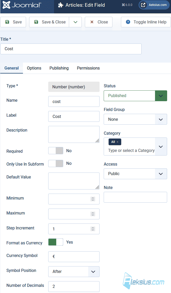Image resolution: width=171 pixels, height=293 pixels.
Task: Toggle Only Use In Subform switch
Action: coord(56,163)
